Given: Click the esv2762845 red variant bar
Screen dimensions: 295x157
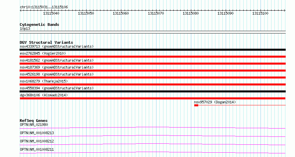Looking at the screenshot, I should point(152,57).
